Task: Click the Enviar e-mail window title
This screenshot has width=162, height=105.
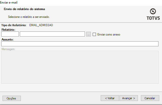Action: (x=9, y=2)
